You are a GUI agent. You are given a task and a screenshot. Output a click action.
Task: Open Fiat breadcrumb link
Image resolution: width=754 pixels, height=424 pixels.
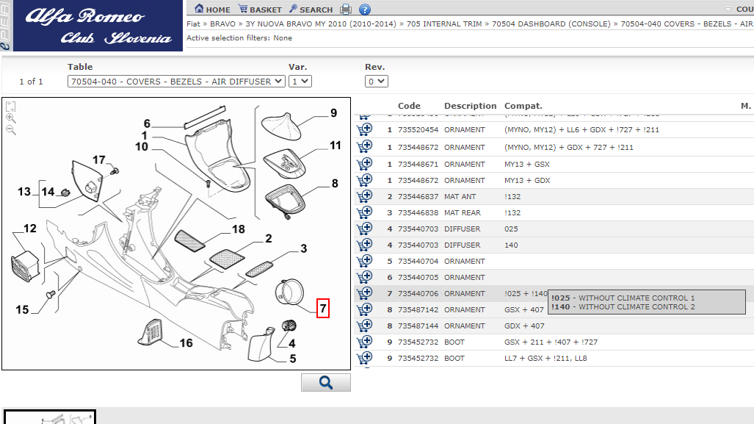click(x=193, y=24)
